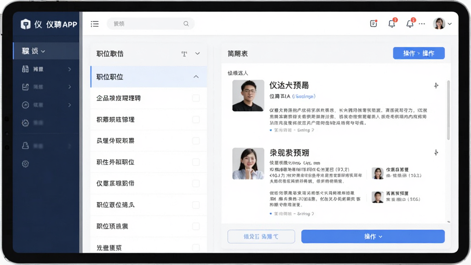Check the box for 企品 first list row
The image size is (471, 265).
(x=196, y=98)
